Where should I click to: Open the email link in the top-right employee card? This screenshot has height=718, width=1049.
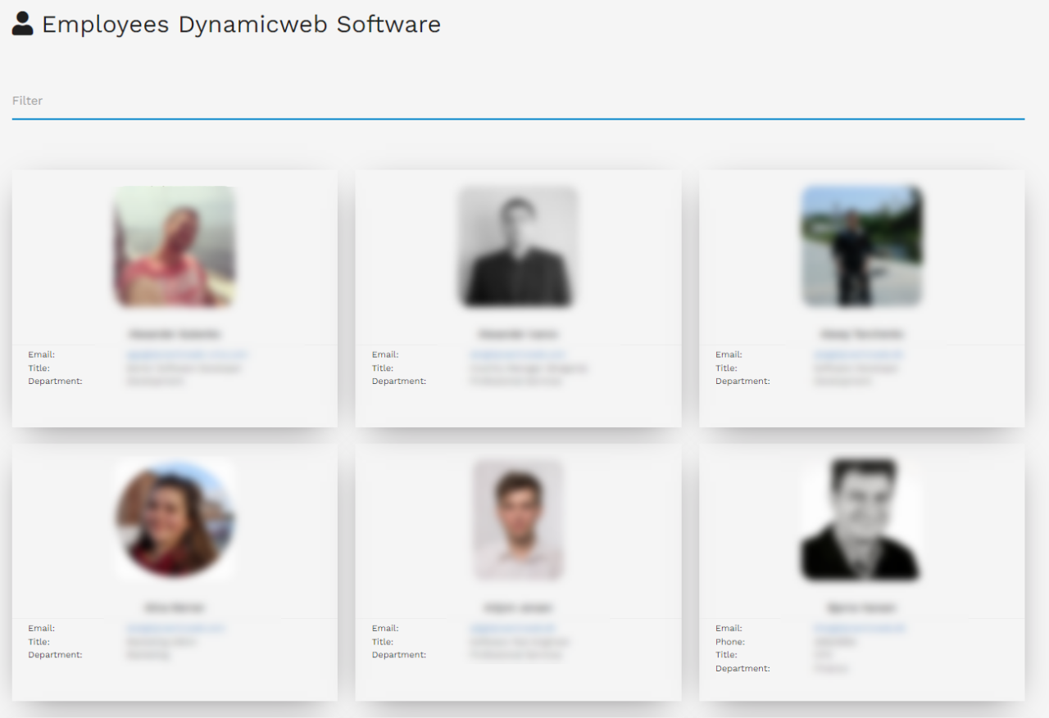[x=859, y=354]
